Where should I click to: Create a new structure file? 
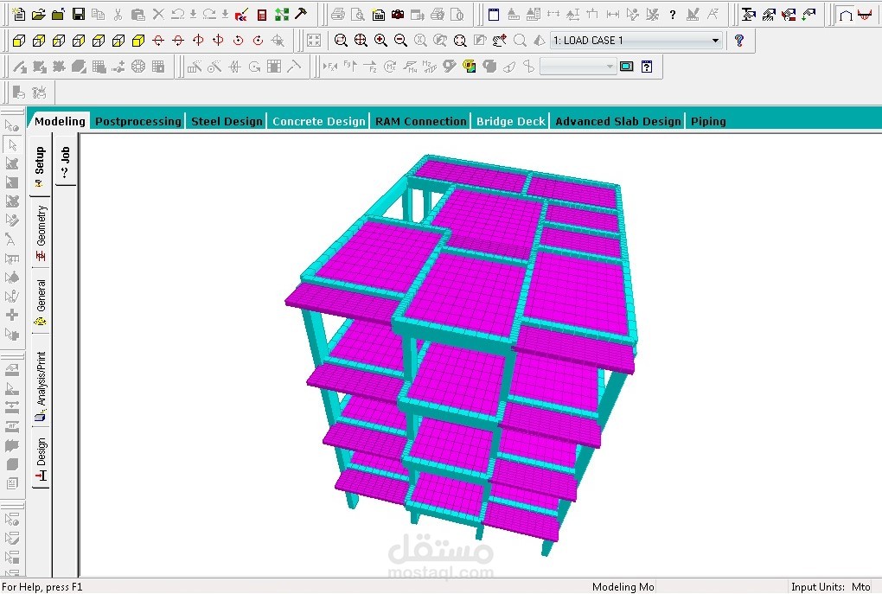[x=18, y=14]
